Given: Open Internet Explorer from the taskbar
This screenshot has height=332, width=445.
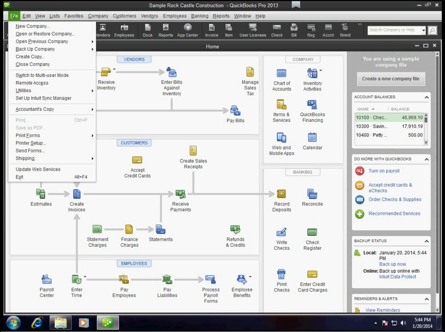Looking at the screenshot, I should pyautogui.click(x=37, y=323).
